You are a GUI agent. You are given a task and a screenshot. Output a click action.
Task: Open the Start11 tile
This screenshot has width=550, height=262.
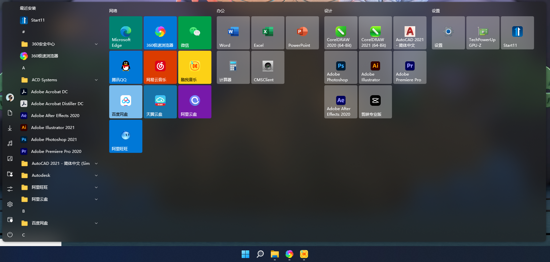click(x=517, y=33)
